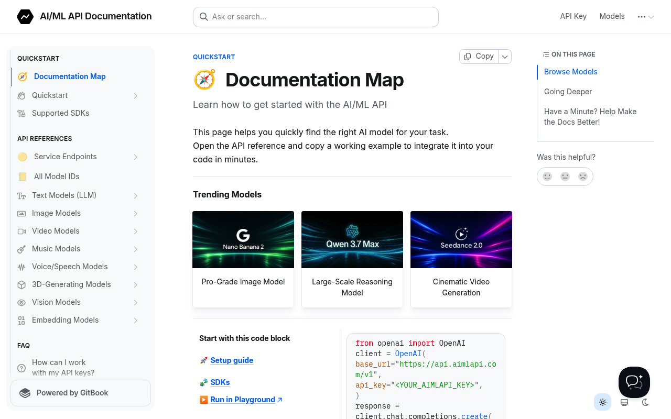Rate the page with the happy face
This screenshot has width=671, height=419.
pos(547,177)
